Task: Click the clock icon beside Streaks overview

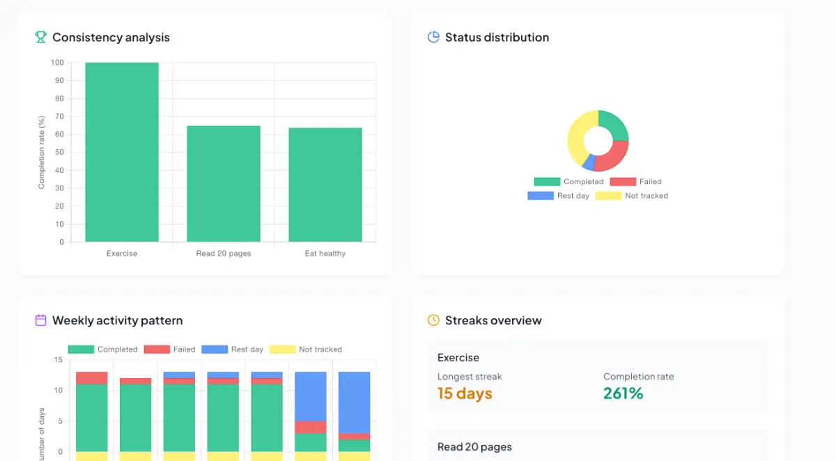Action: click(x=433, y=320)
